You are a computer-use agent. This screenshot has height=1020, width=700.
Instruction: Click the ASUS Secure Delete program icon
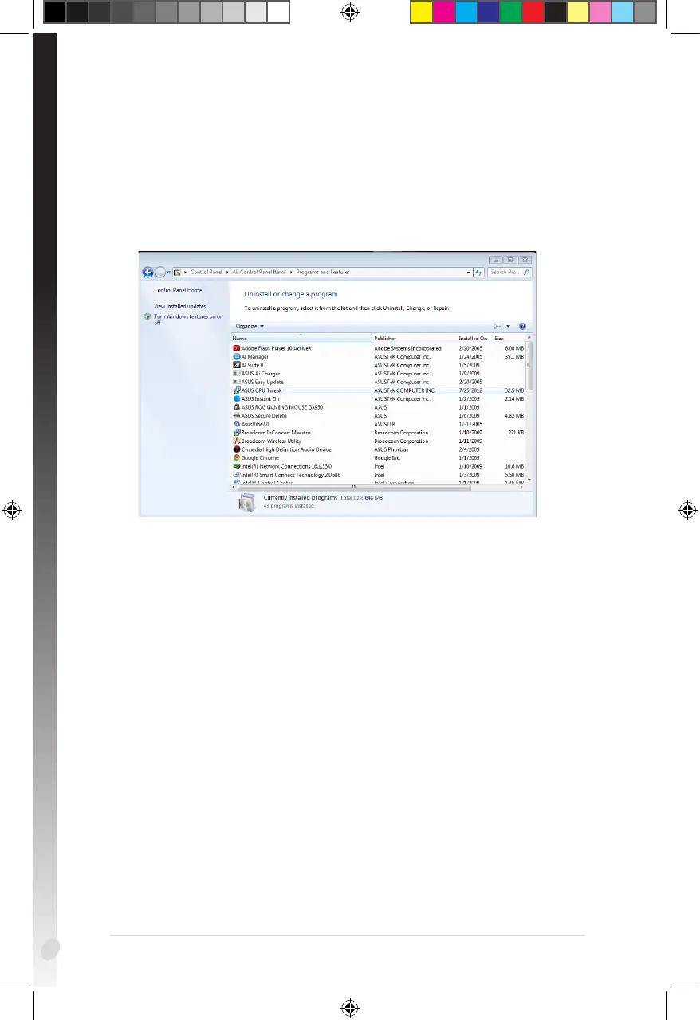point(236,416)
